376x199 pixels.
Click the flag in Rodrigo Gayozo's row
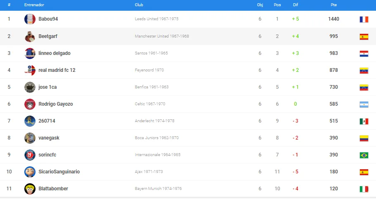tap(364, 104)
